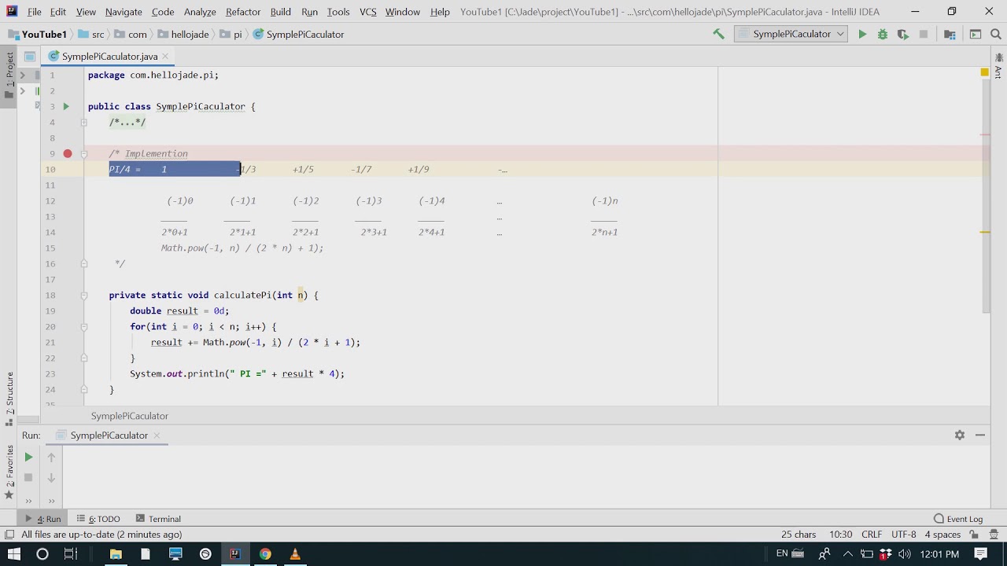Open the UTF-8 encoding selector

point(903,535)
